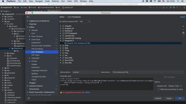
Task: Toggle the Zen HTML group checkbox
Action: (63, 60)
